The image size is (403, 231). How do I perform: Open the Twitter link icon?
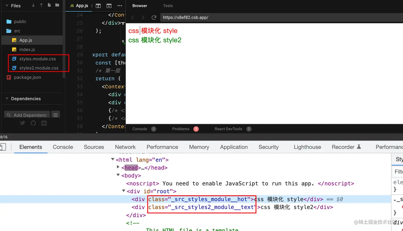[x=22, y=123]
